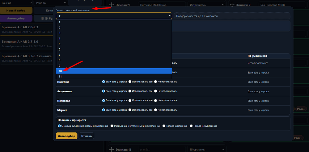
Task: Select 'Не использовать' for Полковая
Action: point(155,100)
